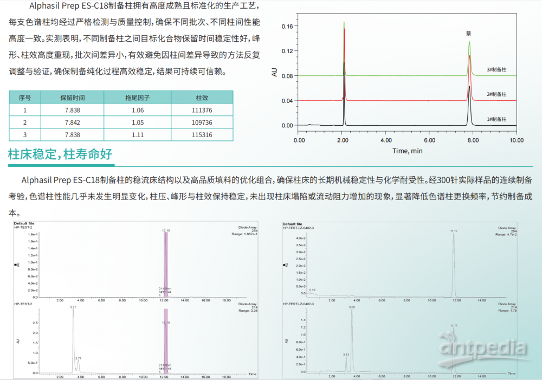542x380 pixels.
Task: Select the 保留时间 column header
Action: point(72,98)
